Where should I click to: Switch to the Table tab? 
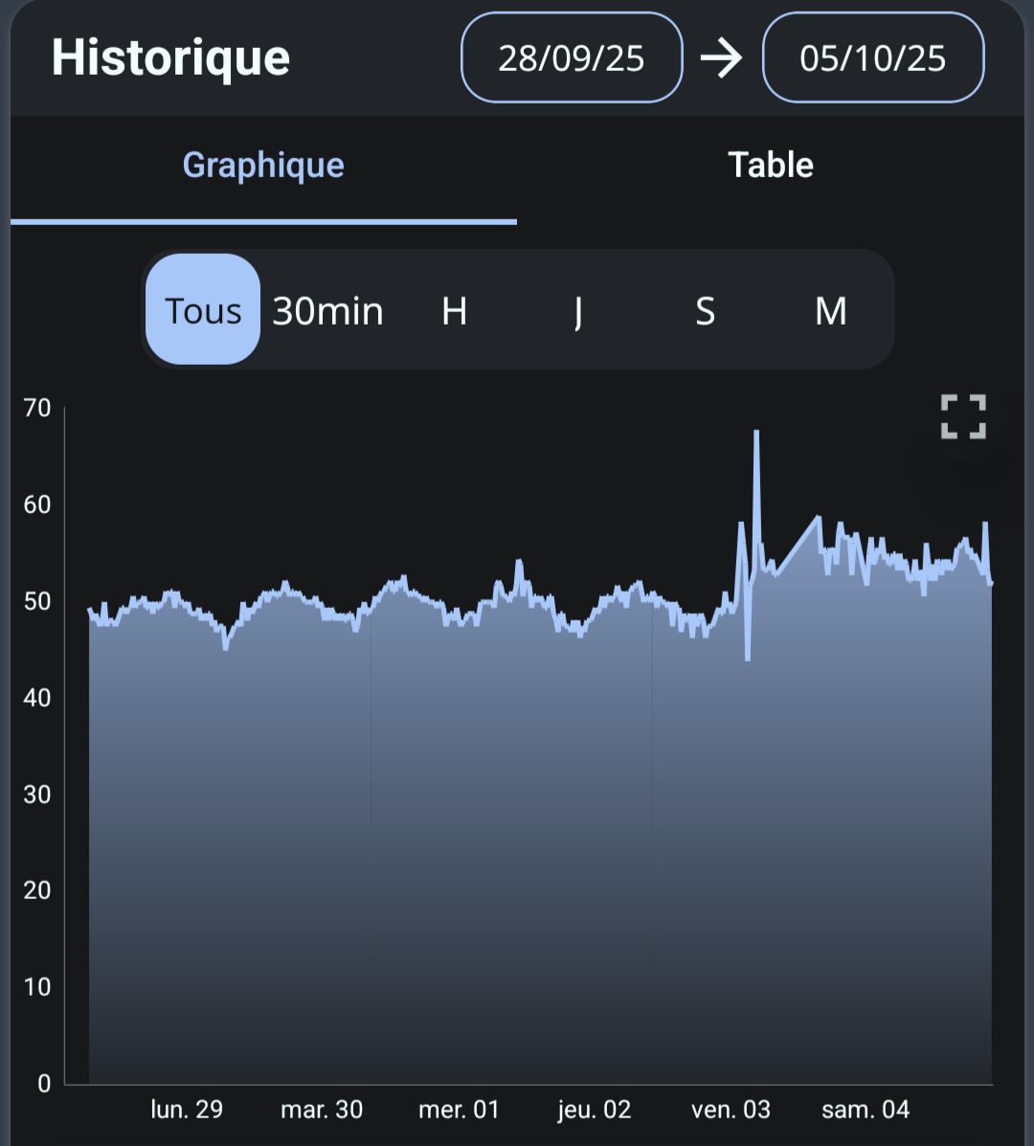point(771,166)
